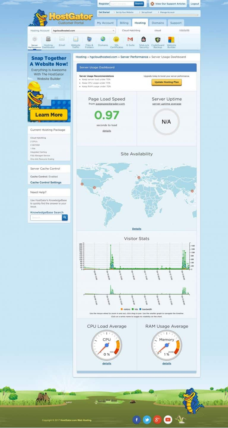Toggle visitors series in chart legend
This screenshot has width=228, height=428.
pos(125,309)
